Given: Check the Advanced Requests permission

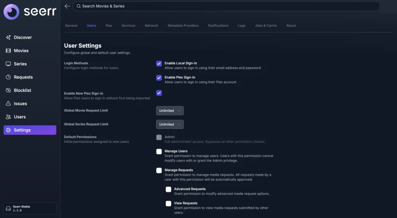Looking at the screenshot, I should pyautogui.click(x=168, y=189).
